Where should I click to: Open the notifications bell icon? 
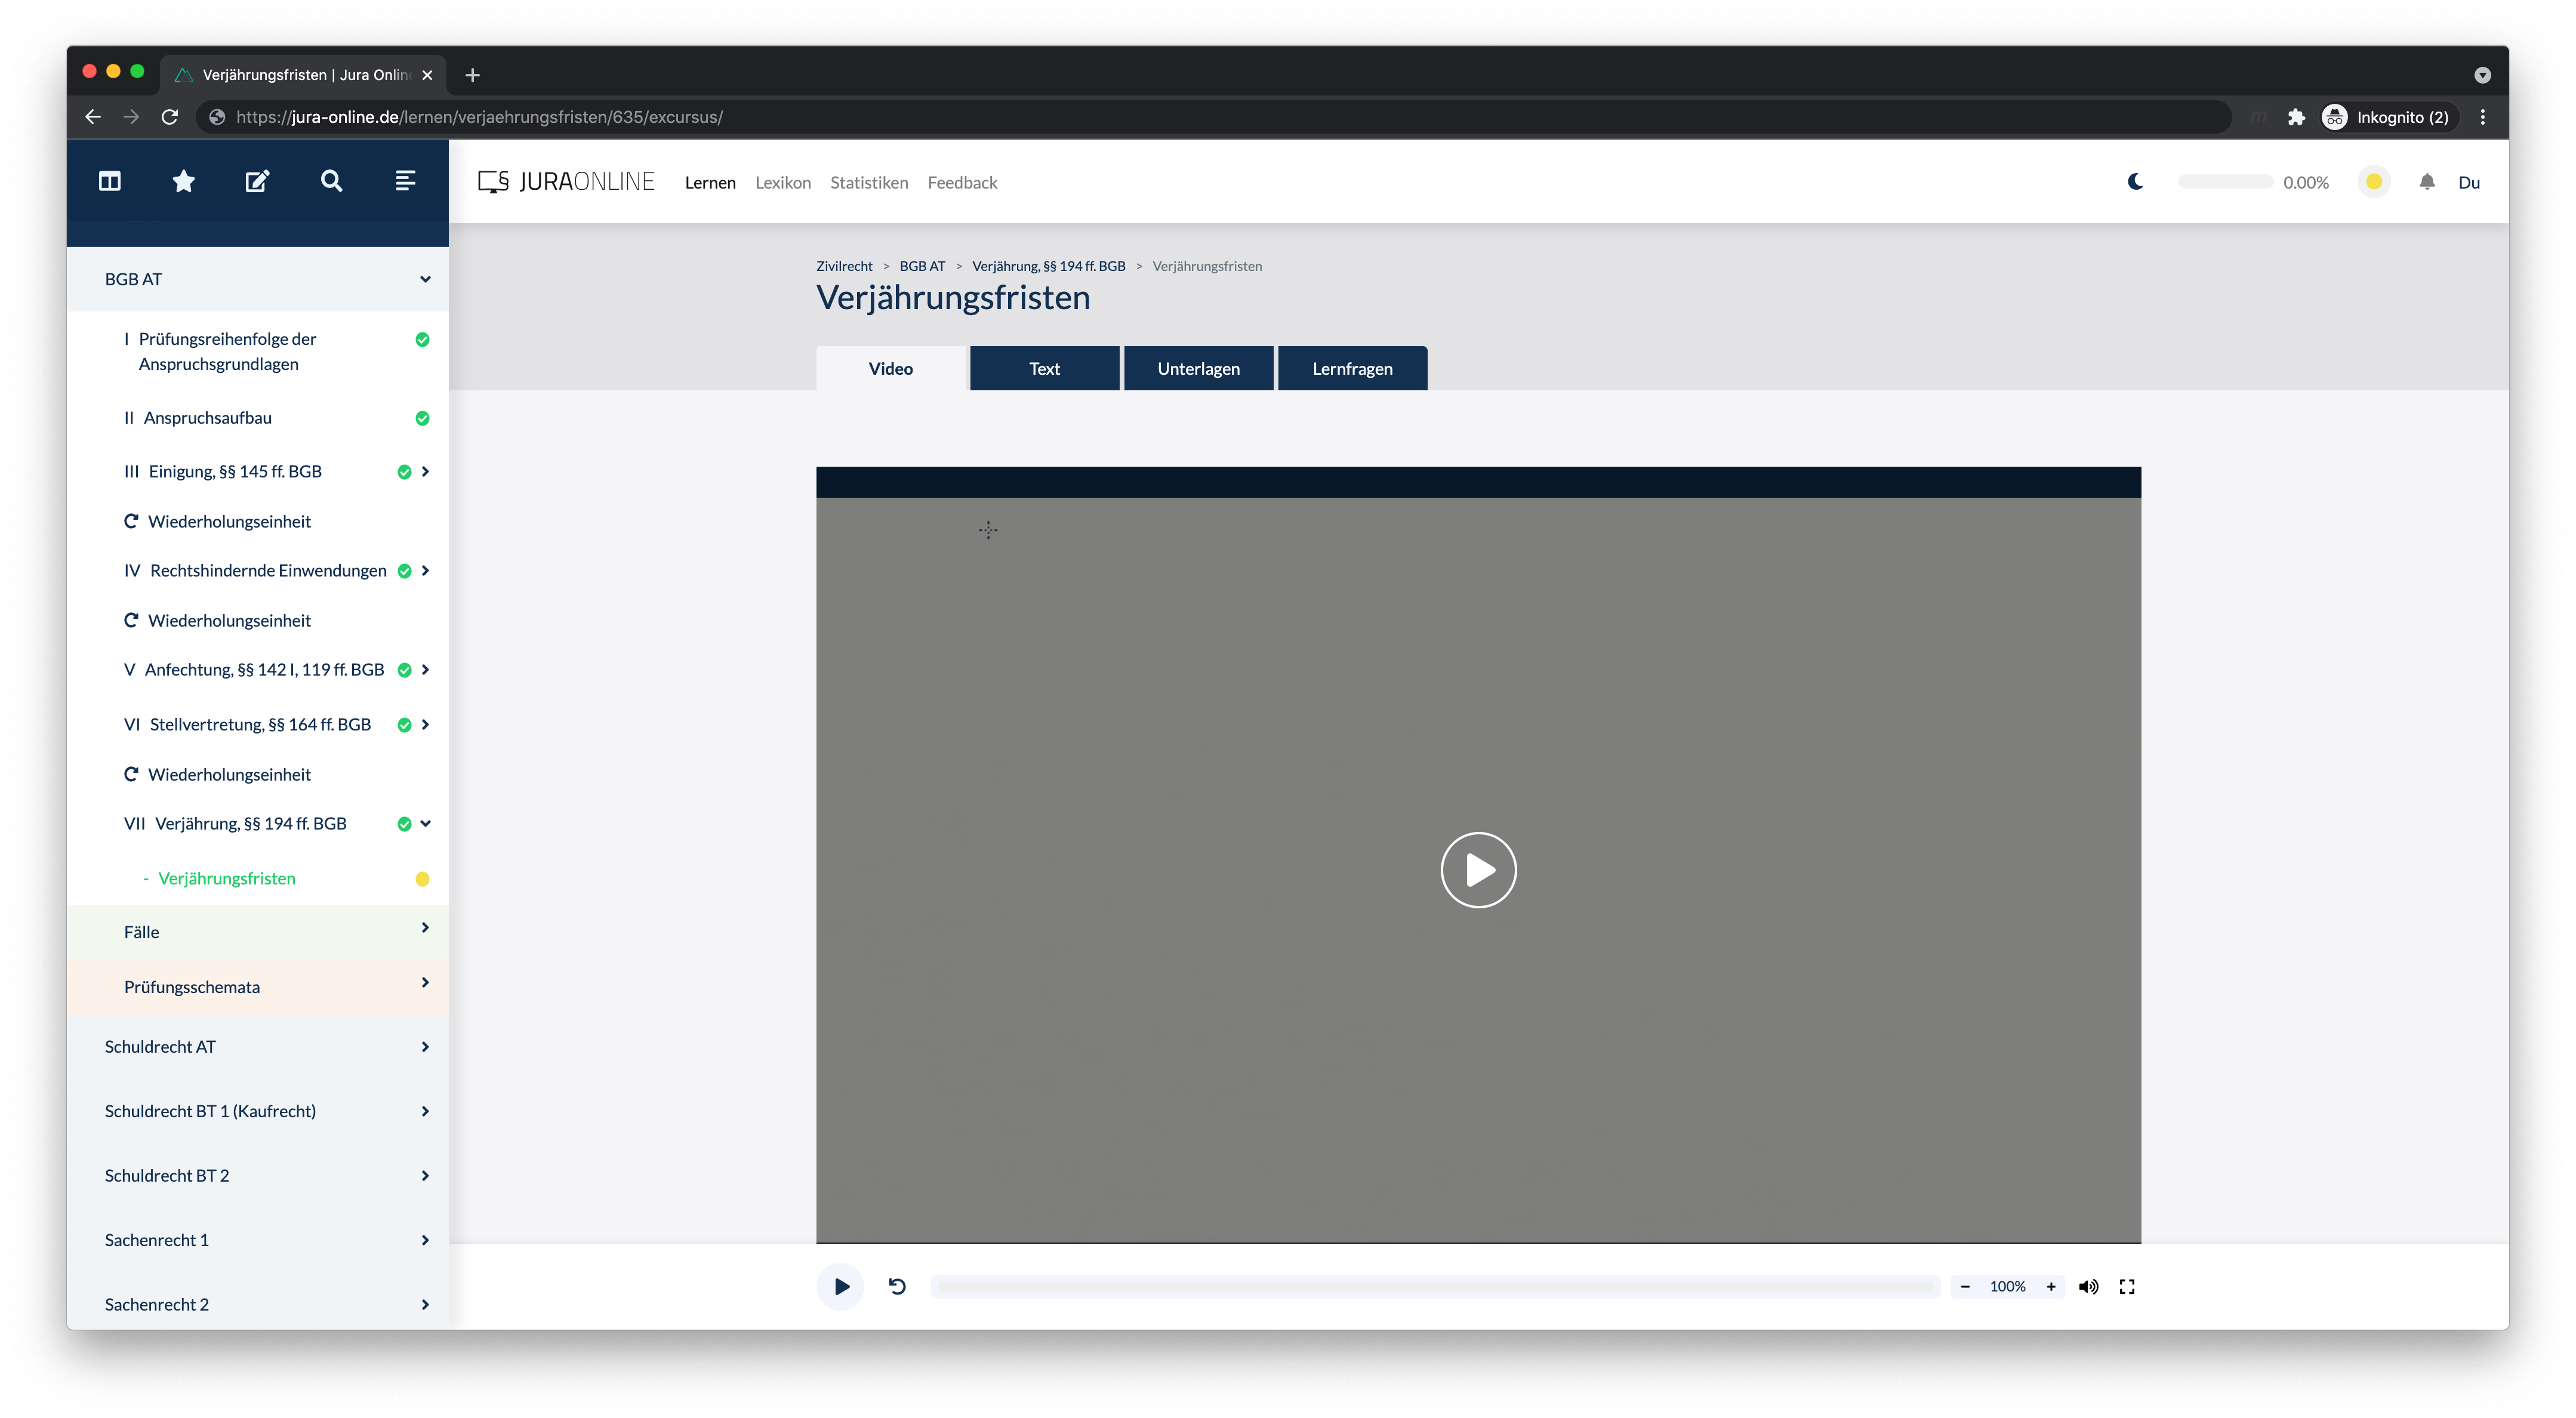[x=2427, y=182]
